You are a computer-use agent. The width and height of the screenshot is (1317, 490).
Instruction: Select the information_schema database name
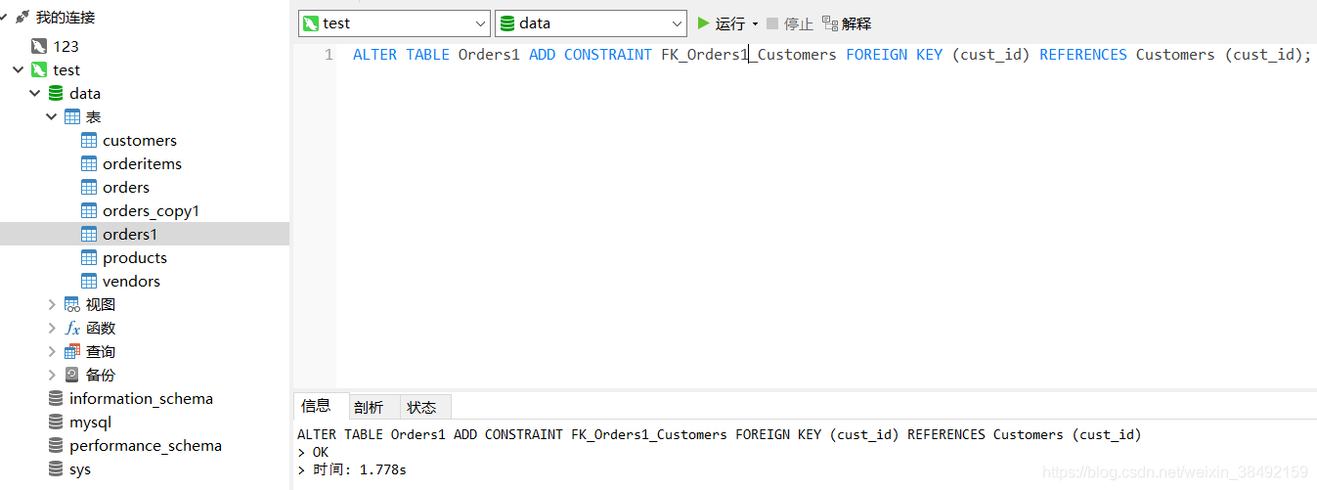141,398
